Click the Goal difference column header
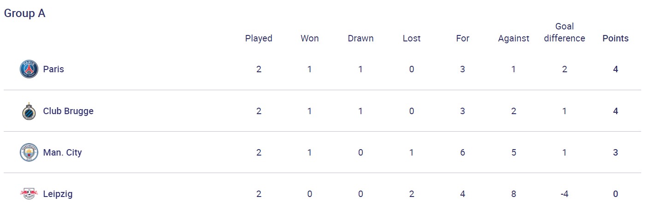The image size is (649, 220). [x=564, y=33]
